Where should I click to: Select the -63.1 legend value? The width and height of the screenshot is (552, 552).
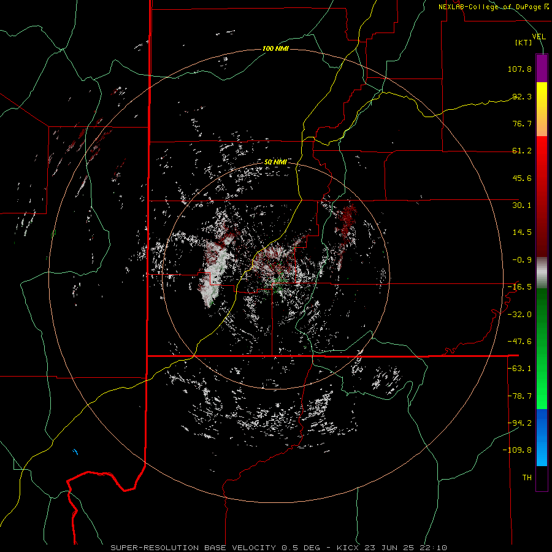pyautogui.click(x=519, y=369)
